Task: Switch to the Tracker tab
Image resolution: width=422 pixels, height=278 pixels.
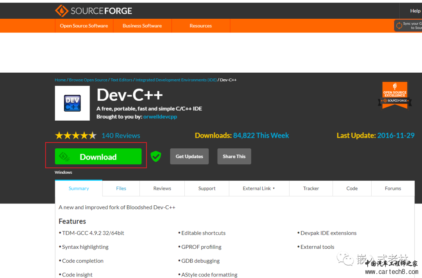Action: pos(311,189)
